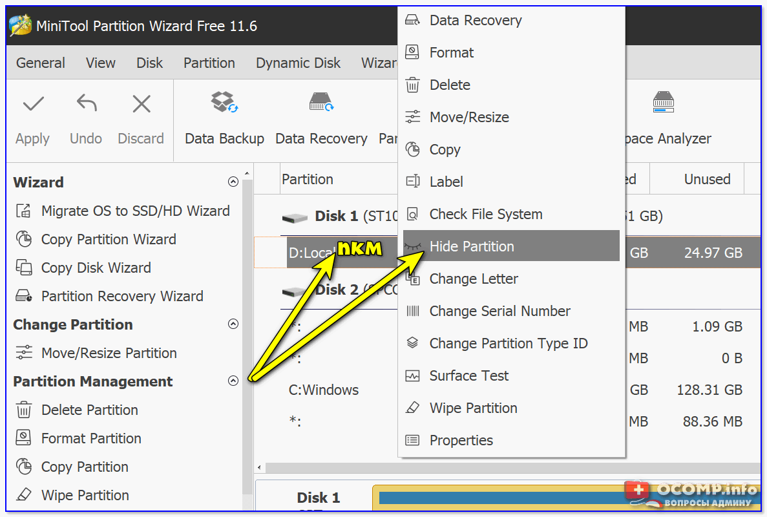Collapse the Wizard section

233,182
